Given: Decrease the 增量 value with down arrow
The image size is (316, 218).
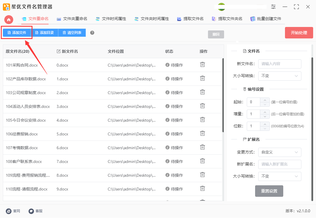Looking at the screenshot, I should [265, 116].
